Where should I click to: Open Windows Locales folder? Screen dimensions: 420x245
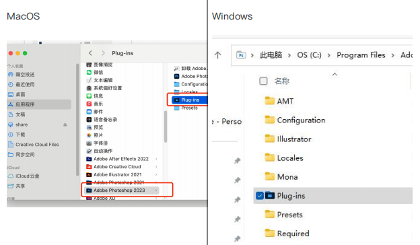[x=284, y=158]
